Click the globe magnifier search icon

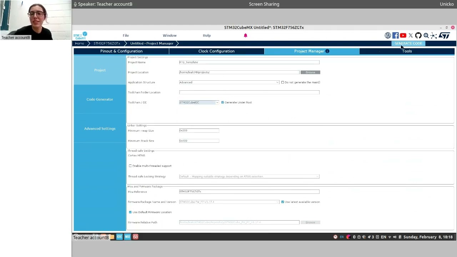click(426, 35)
